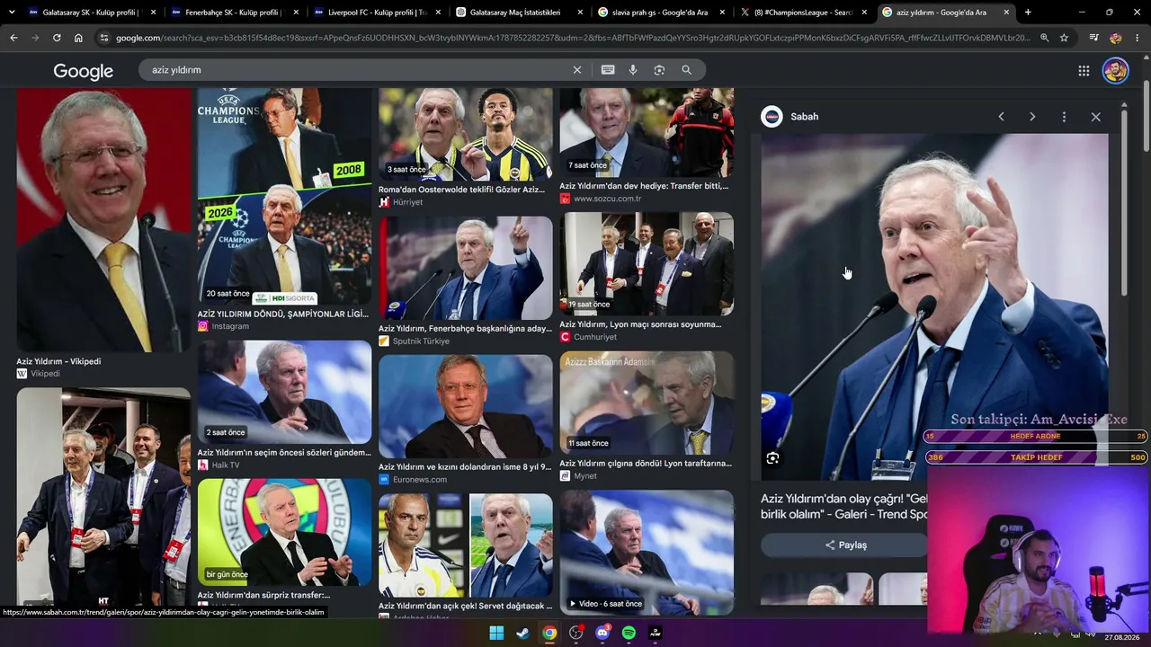Close the Liverpool FC tab
Viewport: 1151px width, 647px height.
click(437, 13)
